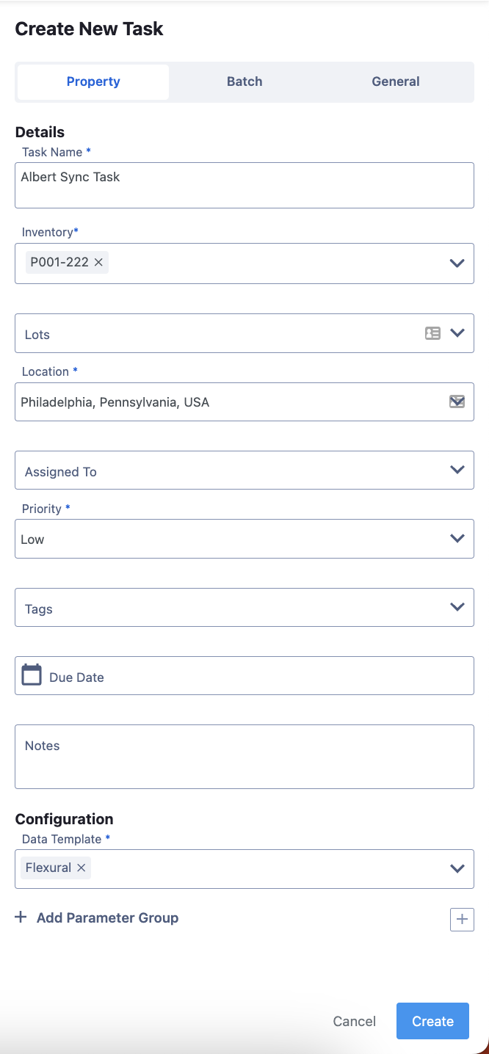The width and height of the screenshot is (489, 1054).
Task: Expand the Data Template dropdown arrow
Action: pyautogui.click(x=457, y=868)
